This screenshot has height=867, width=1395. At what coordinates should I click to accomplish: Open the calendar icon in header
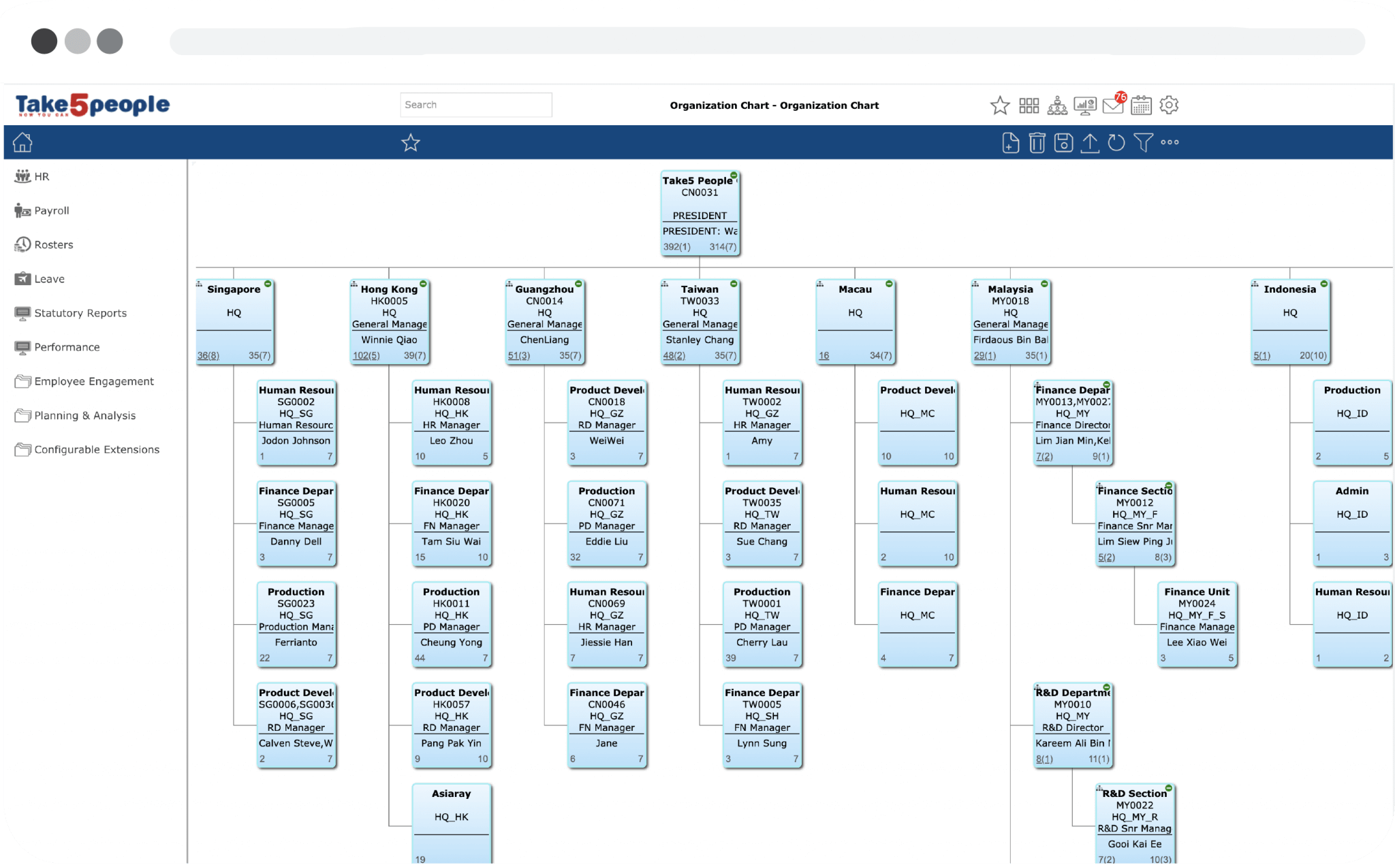click(x=1141, y=105)
